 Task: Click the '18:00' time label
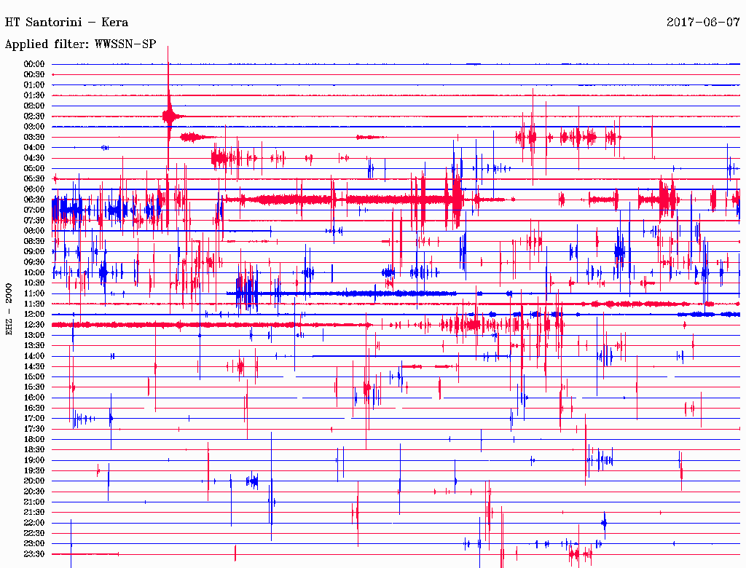[x=34, y=440]
